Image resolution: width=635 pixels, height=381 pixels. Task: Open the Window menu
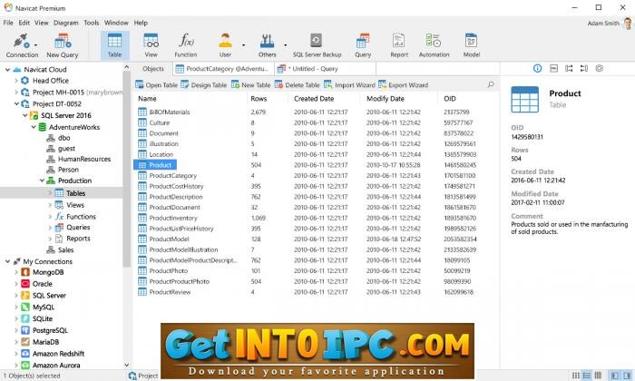[116, 23]
